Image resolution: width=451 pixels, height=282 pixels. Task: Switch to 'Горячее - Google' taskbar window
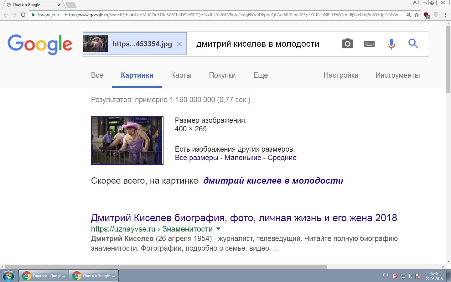(x=44, y=276)
